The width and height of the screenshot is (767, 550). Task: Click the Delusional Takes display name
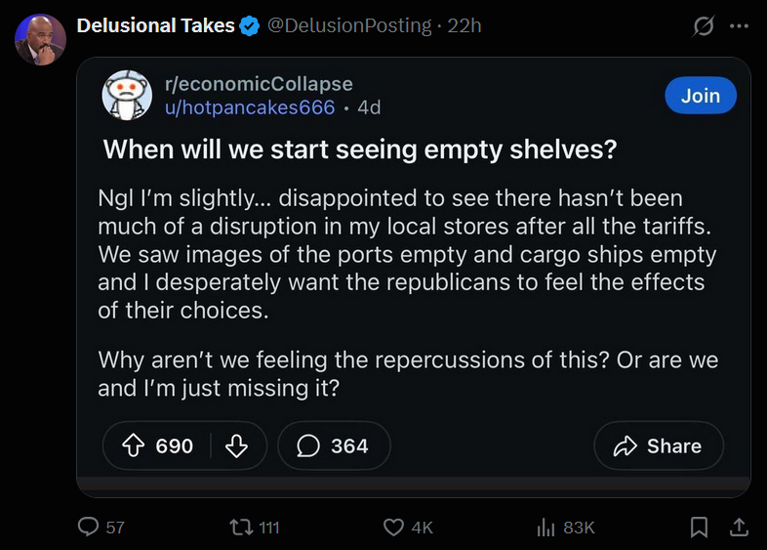coord(155,26)
